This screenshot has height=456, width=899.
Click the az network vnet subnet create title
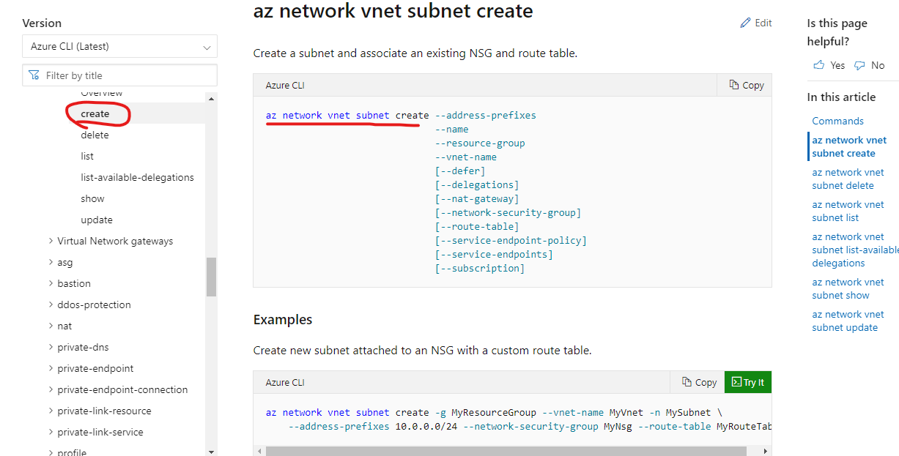tap(393, 11)
